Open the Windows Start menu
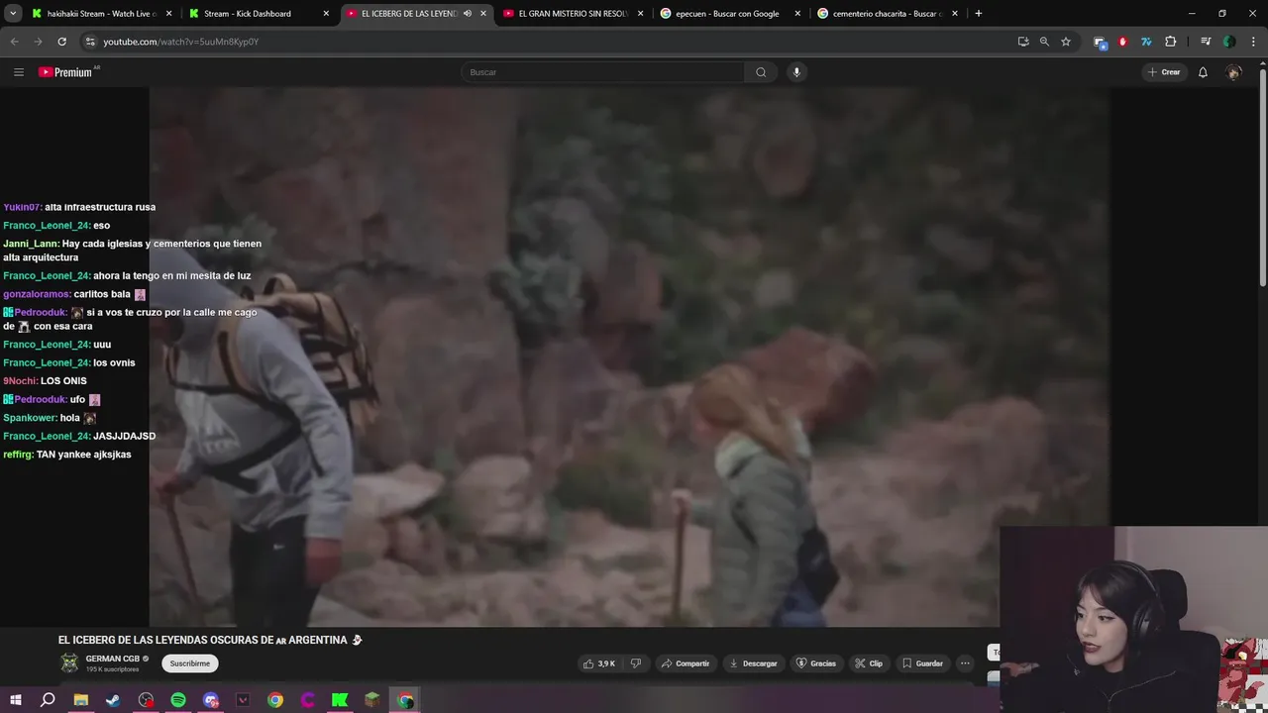Screen dimensions: 1268x713 (15, 700)
